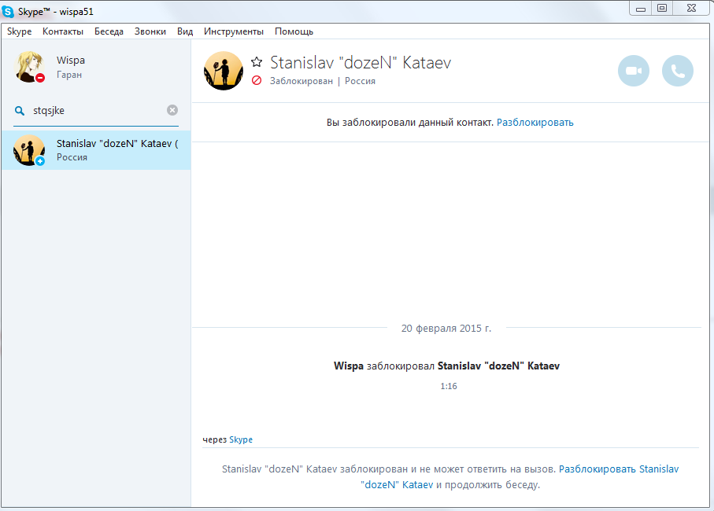Open Stanislav's avatar in conversation header

coord(223,71)
